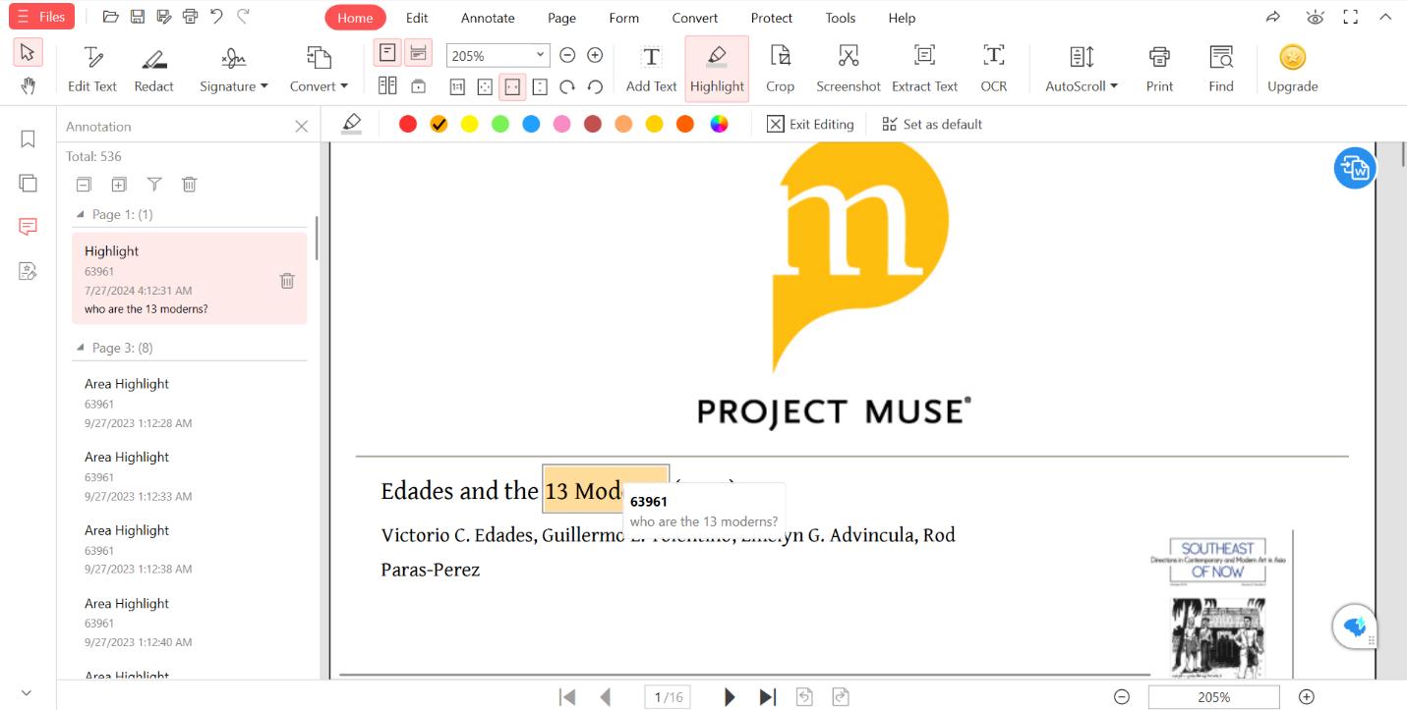Viewport: 1407px width, 710px height.
Task: Pick the yellow highlight color
Action: 469,124
